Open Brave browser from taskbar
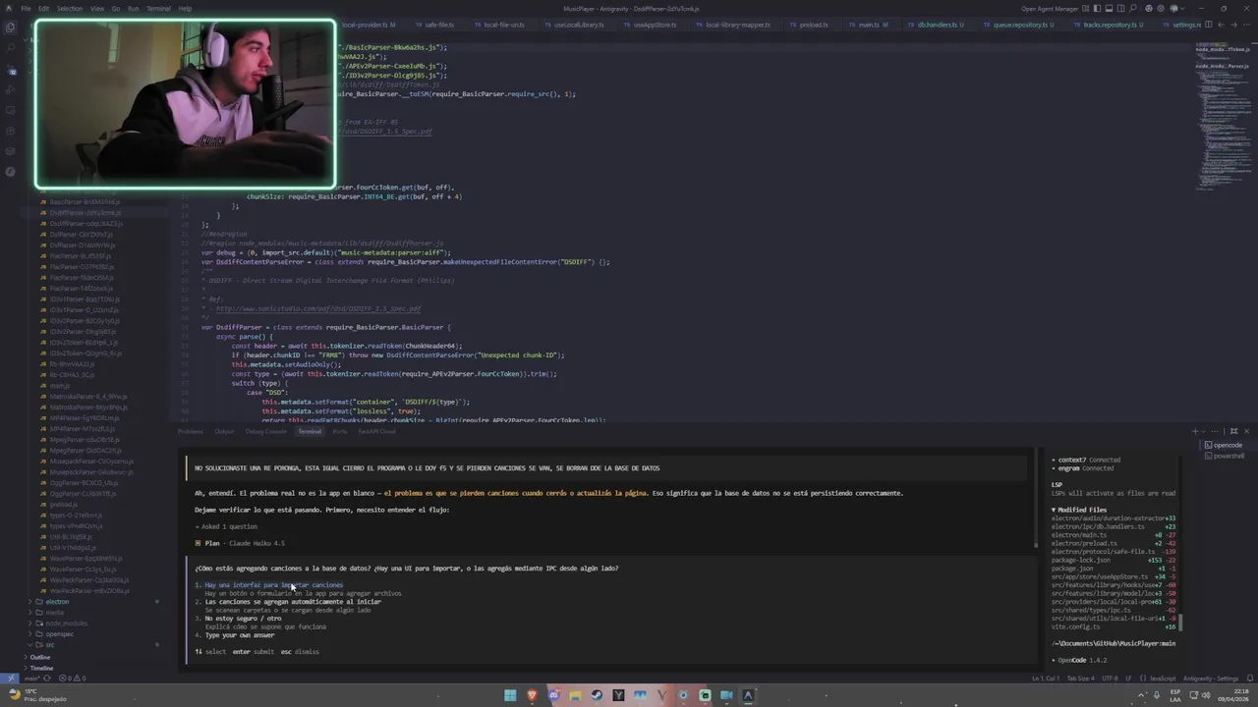Viewport: 1258px width, 707px height. 532,695
